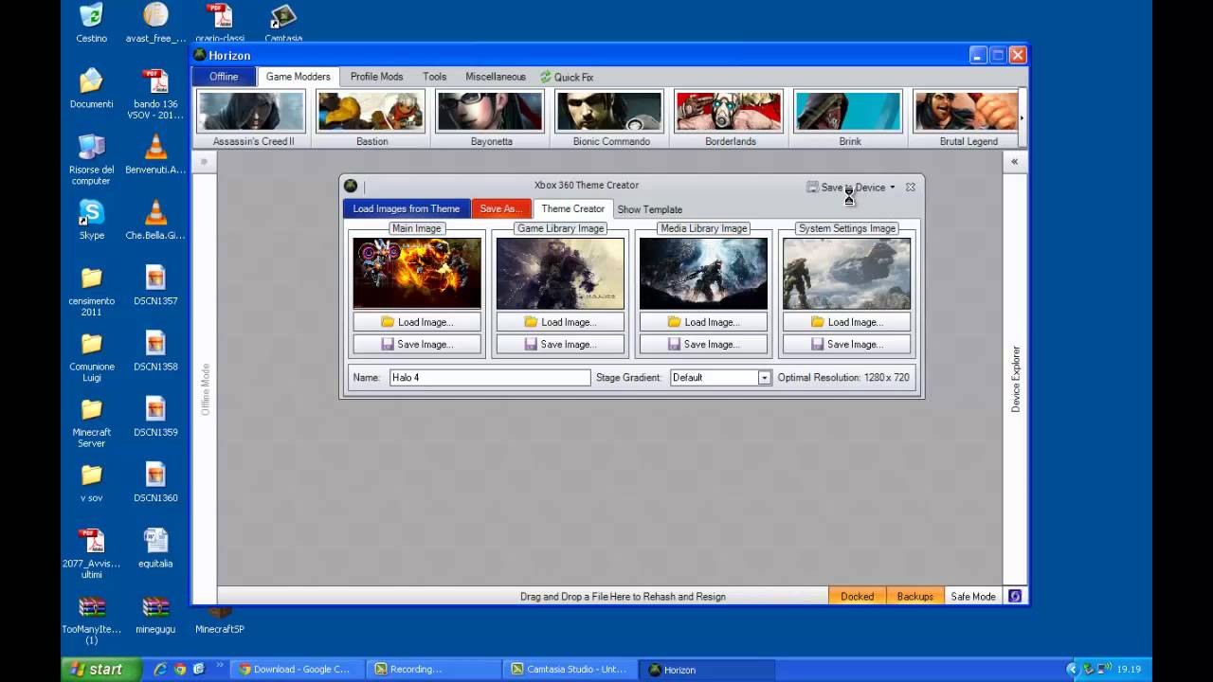The width and height of the screenshot is (1213, 682).
Task: Open the Tools tab
Action: (x=435, y=77)
